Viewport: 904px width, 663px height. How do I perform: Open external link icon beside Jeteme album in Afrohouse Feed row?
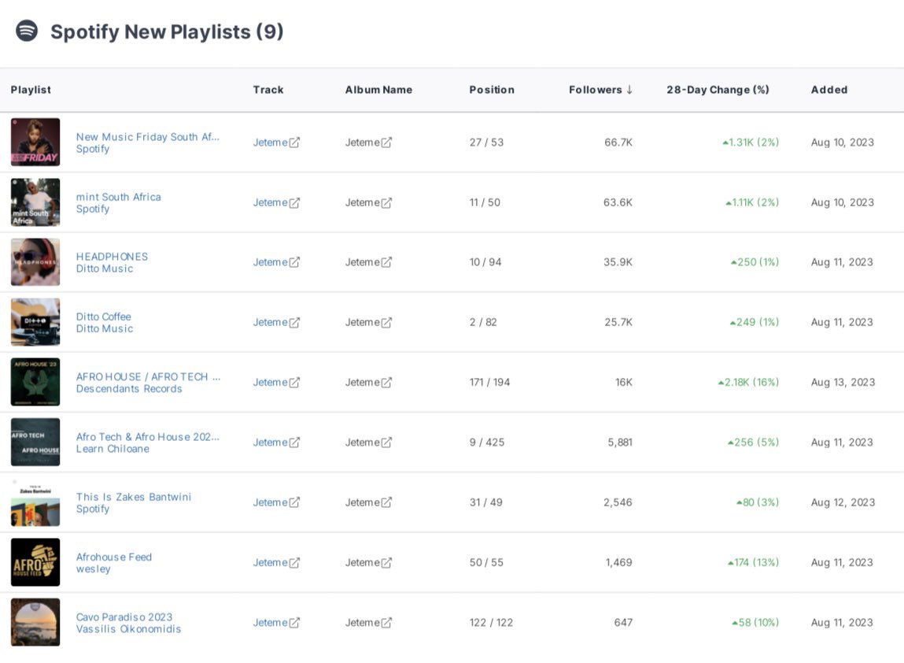point(386,562)
